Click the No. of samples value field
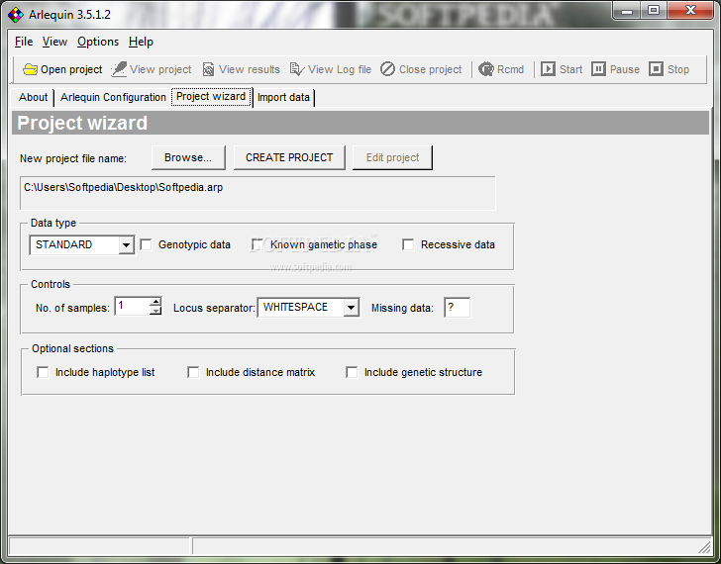Screen dimensions: 721x564 point(133,307)
